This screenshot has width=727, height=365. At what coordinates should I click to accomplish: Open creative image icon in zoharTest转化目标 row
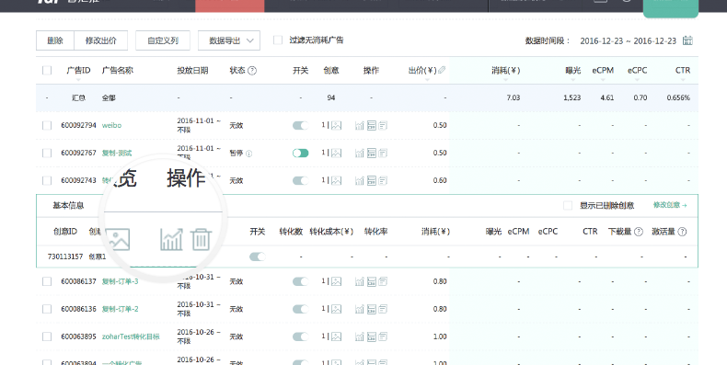click(336, 336)
